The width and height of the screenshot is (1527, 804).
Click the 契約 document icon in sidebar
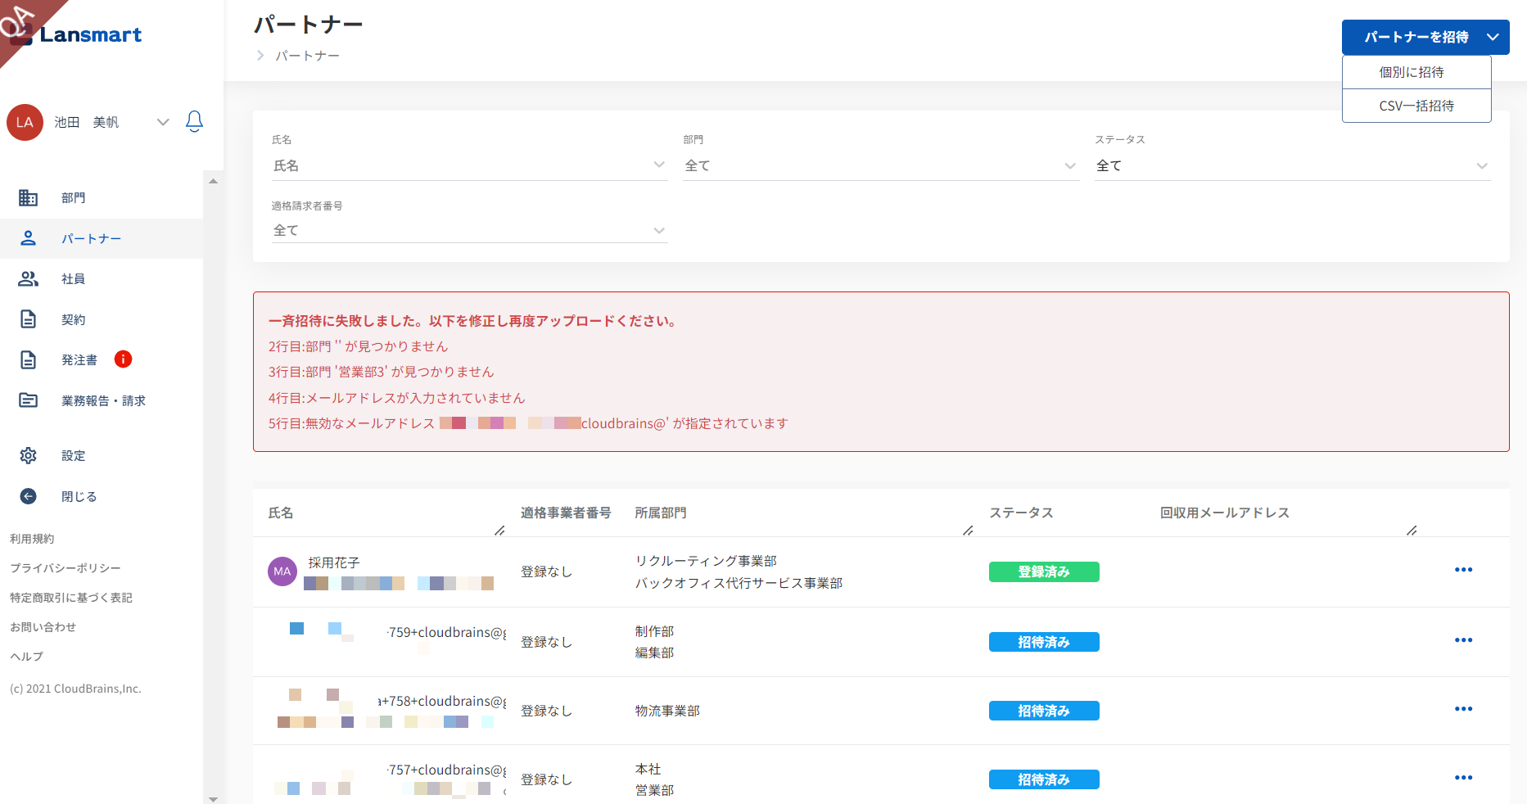point(28,319)
